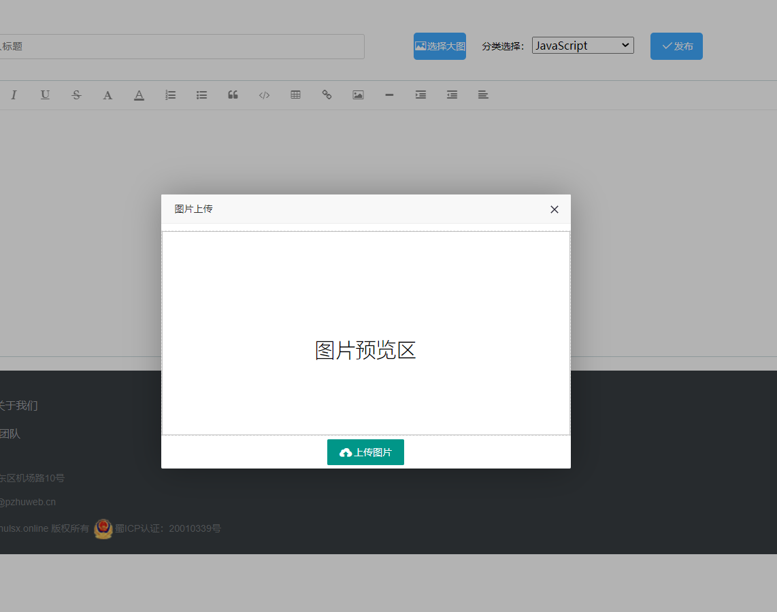Click the insert image toolbar icon
The width and height of the screenshot is (777, 612).
pyautogui.click(x=359, y=95)
